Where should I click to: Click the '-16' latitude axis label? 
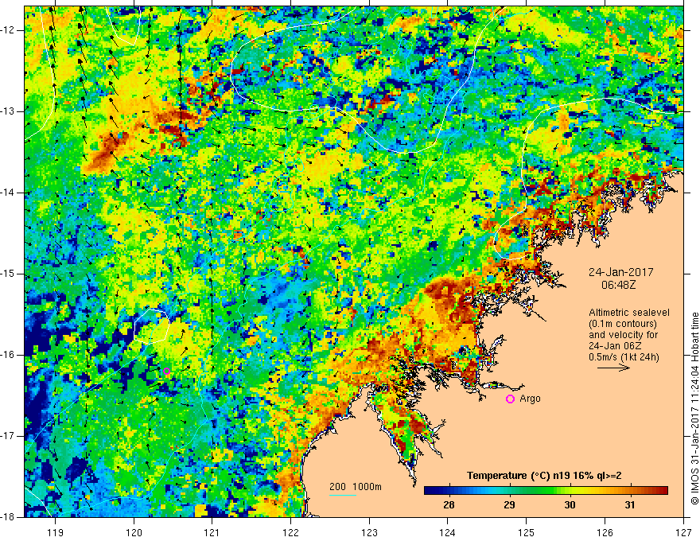point(9,355)
